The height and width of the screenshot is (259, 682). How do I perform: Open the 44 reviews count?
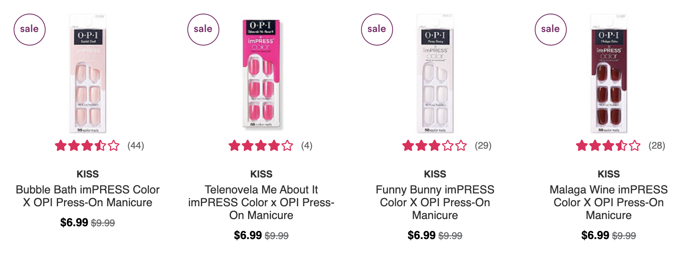[x=136, y=145]
